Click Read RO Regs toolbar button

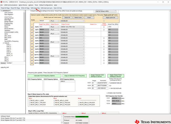[x=15, y=8]
